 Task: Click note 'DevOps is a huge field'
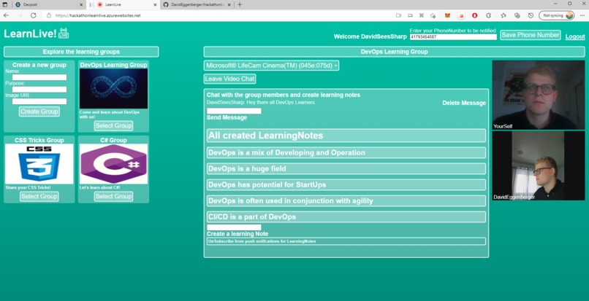pyautogui.click(x=346, y=168)
